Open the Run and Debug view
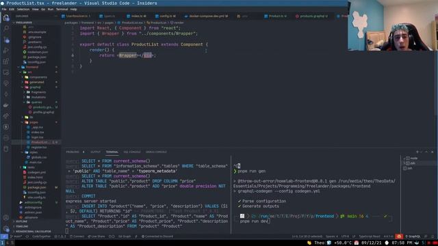Image resolution: width=438 pixels, height=246 pixels. [6, 51]
